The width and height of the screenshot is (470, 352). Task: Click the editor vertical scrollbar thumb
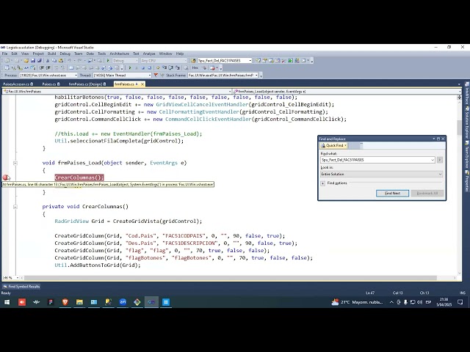459,128
